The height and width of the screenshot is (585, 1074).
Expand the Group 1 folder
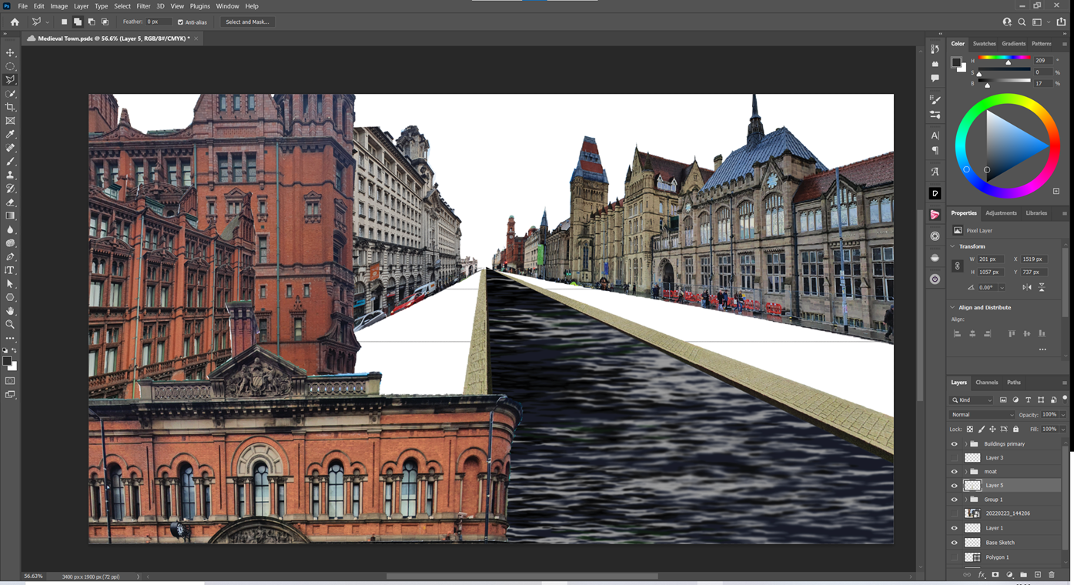pyautogui.click(x=965, y=500)
